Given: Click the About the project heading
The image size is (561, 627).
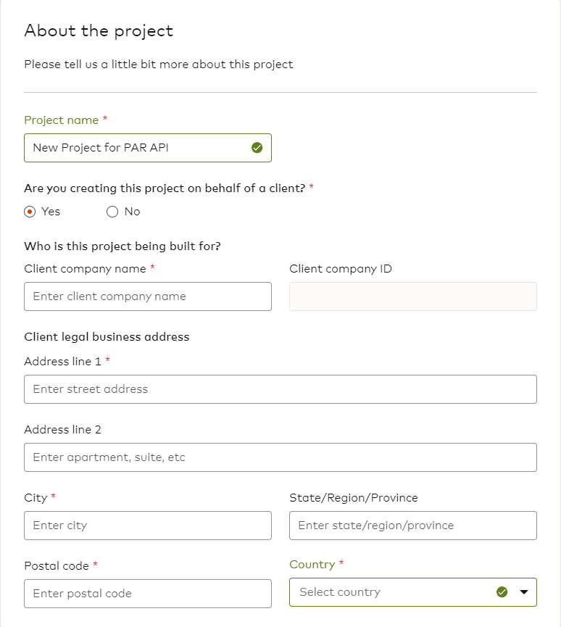Looking at the screenshot, I should tap(99, 30).
